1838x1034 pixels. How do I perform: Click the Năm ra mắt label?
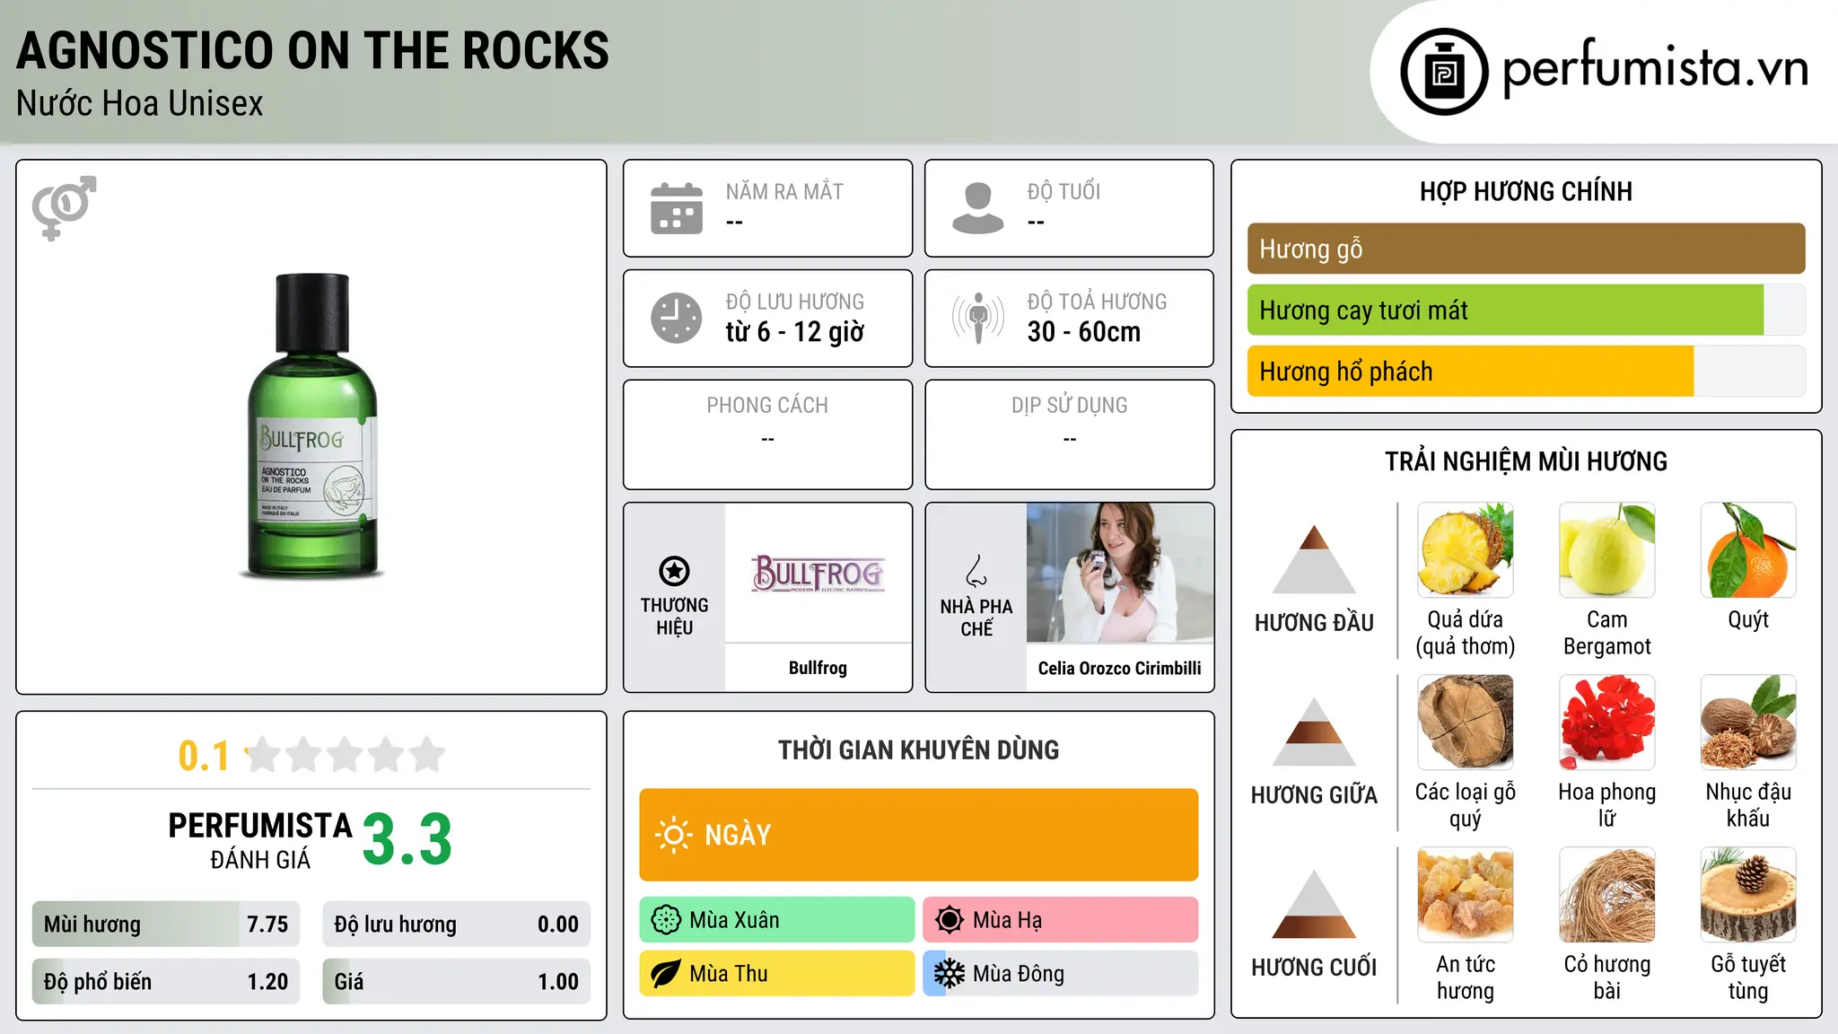click(784, 191)
